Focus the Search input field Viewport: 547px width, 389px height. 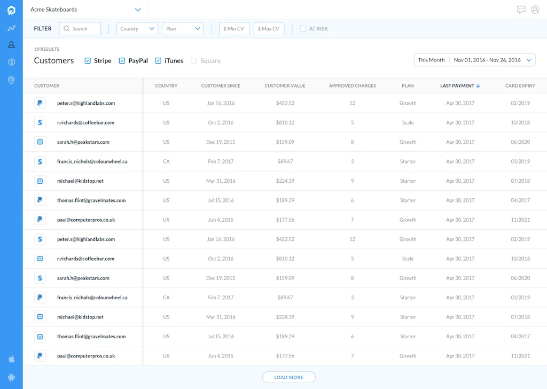coord(80,29)
